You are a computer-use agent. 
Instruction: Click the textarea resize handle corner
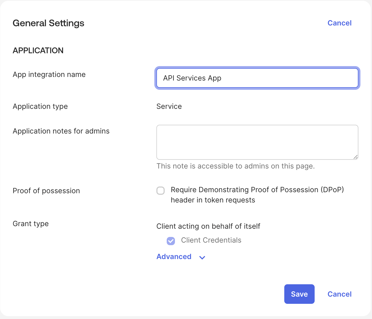click(356, 157)
